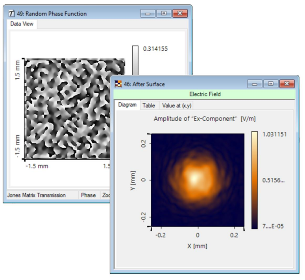
Task: Open the Table tab
Action: pyautogui.click(x=149, y=105)
